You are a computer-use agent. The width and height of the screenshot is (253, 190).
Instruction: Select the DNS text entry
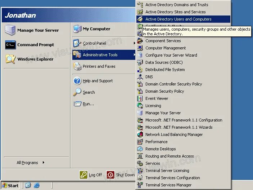[x=149, y=77]
